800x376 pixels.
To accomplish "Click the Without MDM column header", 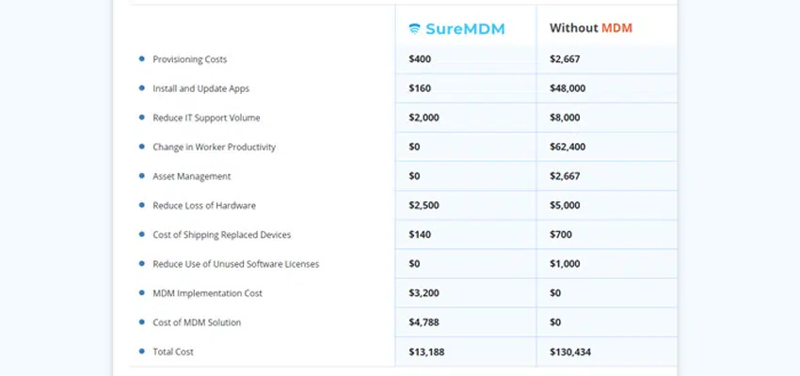I will (x=591, y=28).
